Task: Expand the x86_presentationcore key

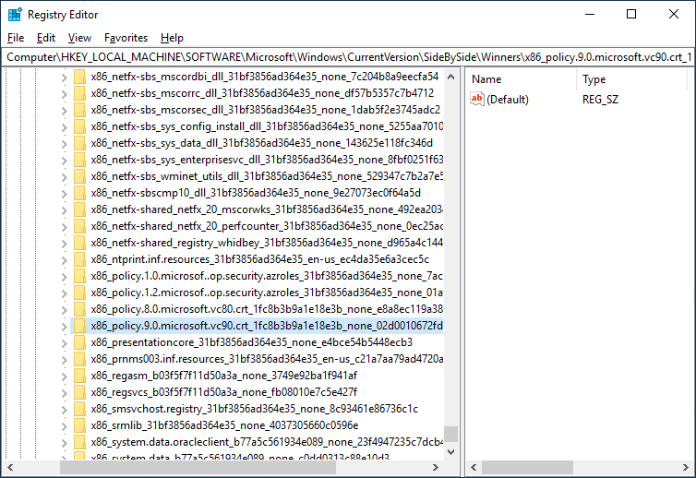Action: point(64,343)
